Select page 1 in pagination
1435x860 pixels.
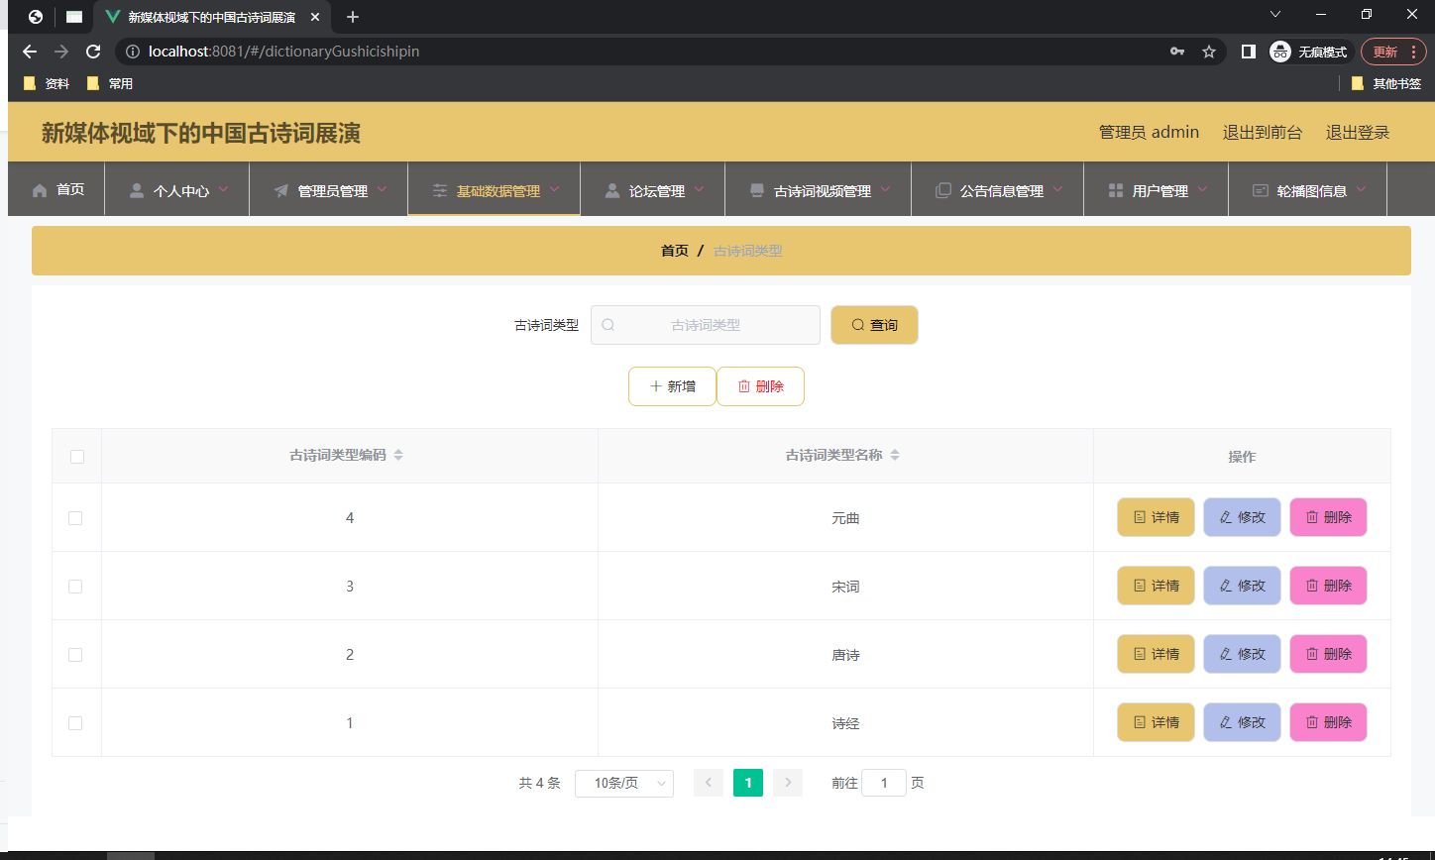point(748,783)
